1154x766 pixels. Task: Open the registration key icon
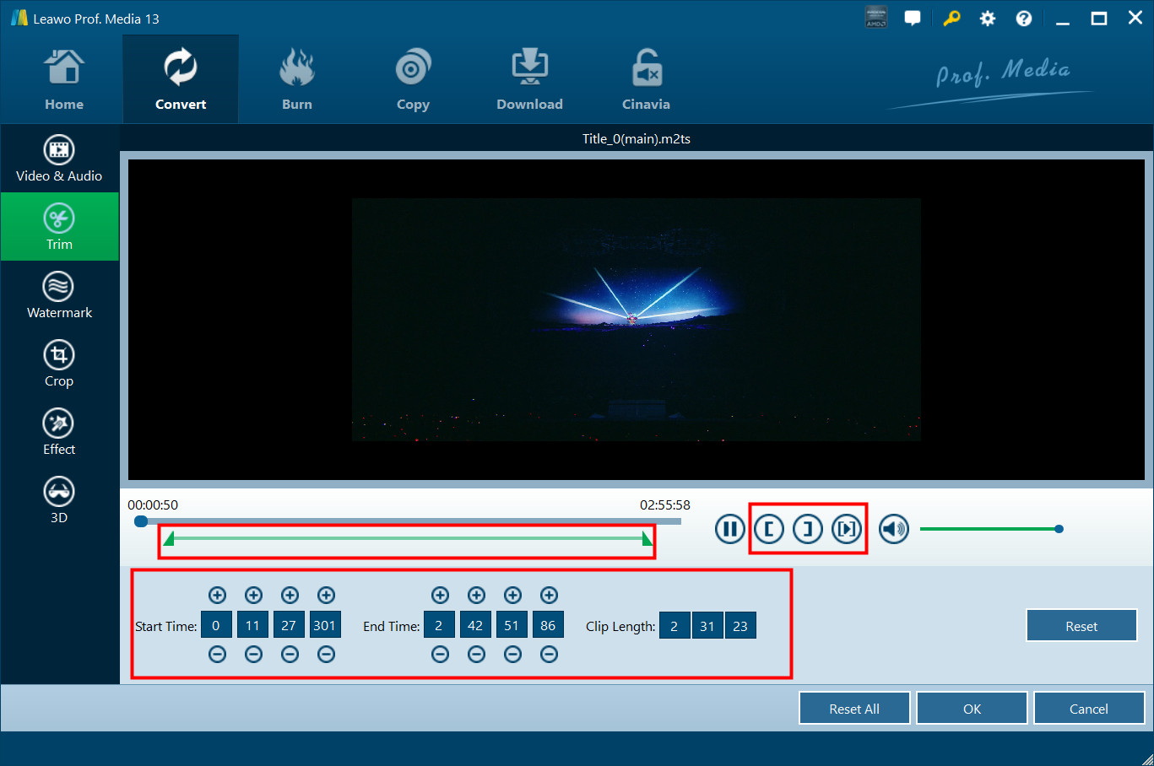[951, 18]
